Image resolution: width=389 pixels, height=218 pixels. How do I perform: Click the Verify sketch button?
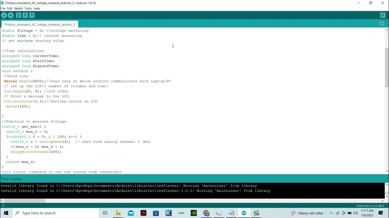coord(4,15)
